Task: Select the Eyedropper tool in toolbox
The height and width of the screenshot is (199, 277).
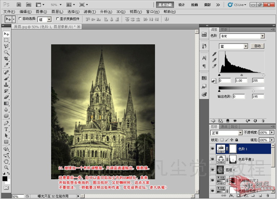Action: [x=6, y=65]
